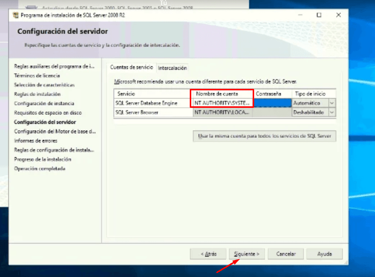This screenshot has width=375, height=277.
Task: Select the Database Engine account name cell
Action: [x=222, y=103]
